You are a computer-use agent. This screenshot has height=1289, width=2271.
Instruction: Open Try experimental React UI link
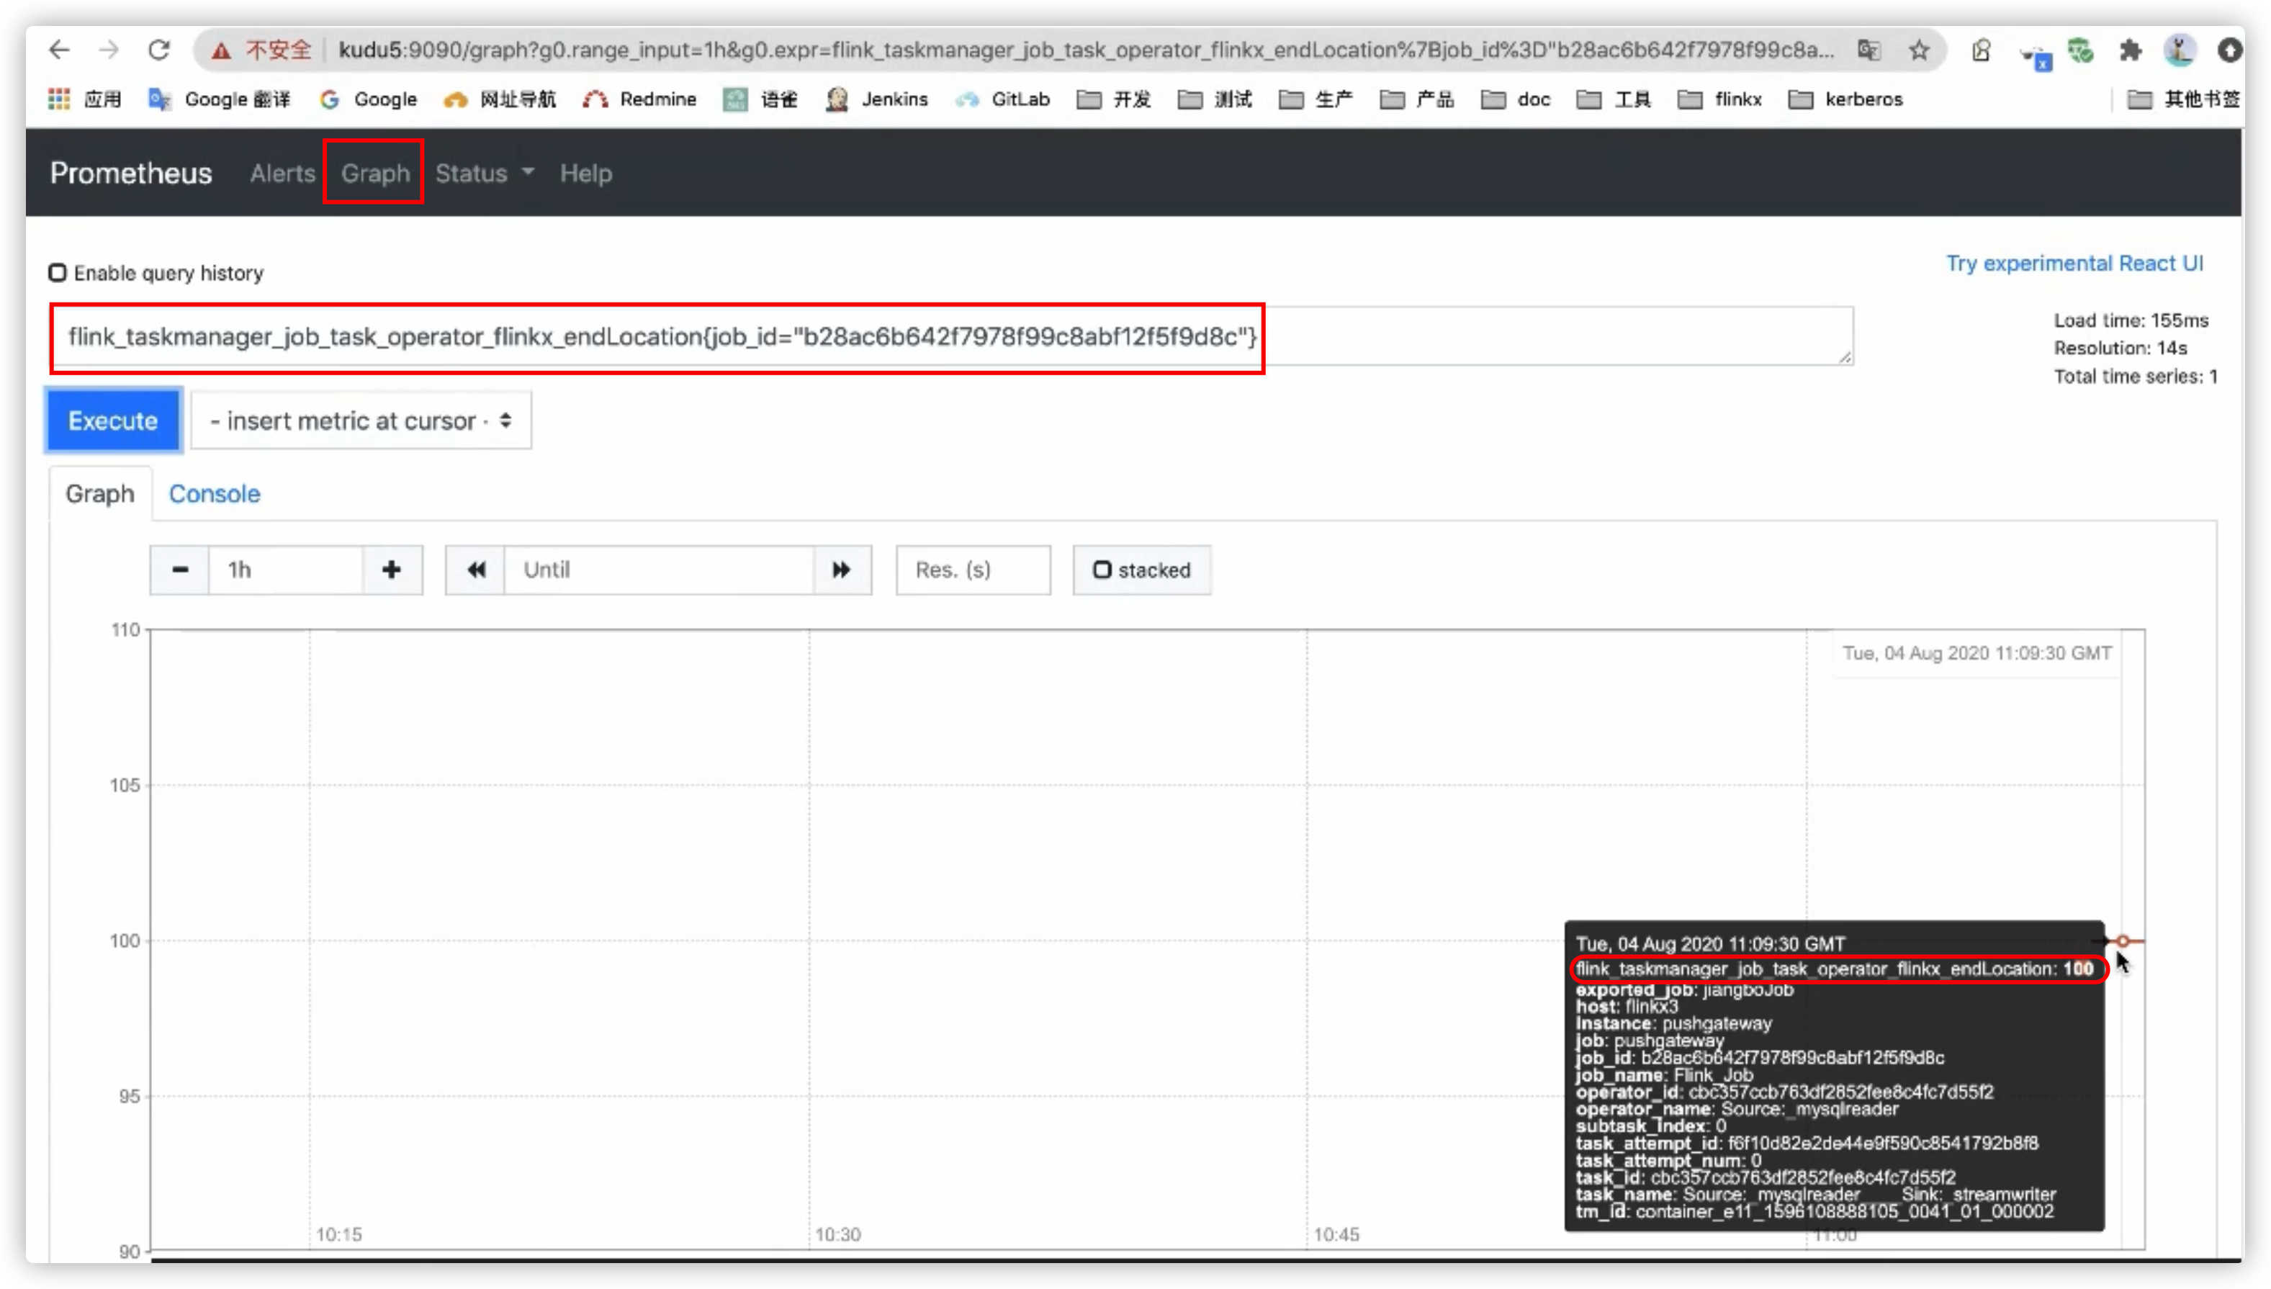click(2074, 264)
